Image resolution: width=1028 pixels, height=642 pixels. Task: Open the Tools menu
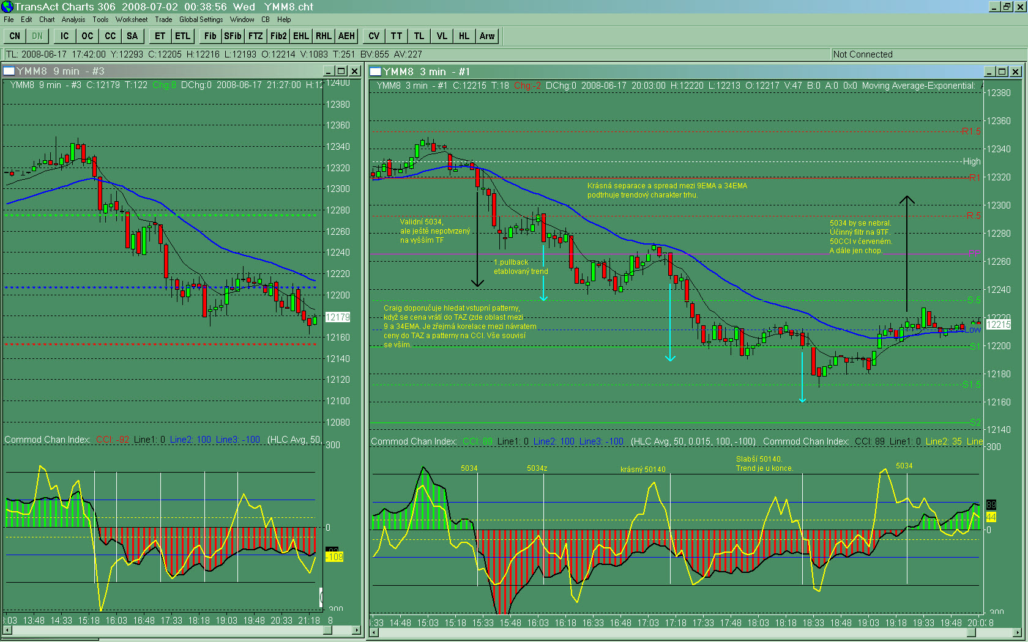100,20
